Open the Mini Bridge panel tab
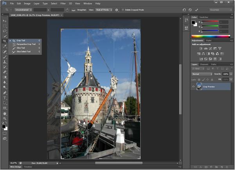 pos(16,167)
